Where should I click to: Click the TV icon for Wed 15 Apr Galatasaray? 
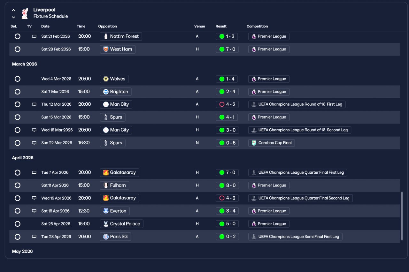click(x=34, y=198)
